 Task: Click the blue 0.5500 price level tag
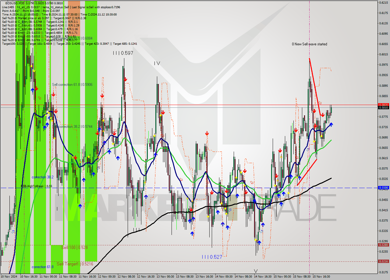click(383, 188)
